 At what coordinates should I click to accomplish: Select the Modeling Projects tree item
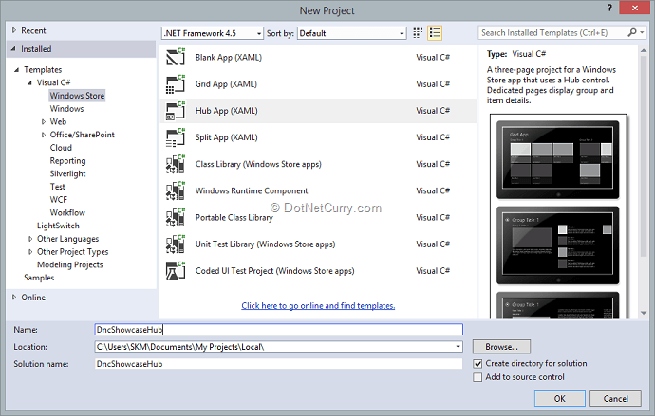[x=69, y=264]
